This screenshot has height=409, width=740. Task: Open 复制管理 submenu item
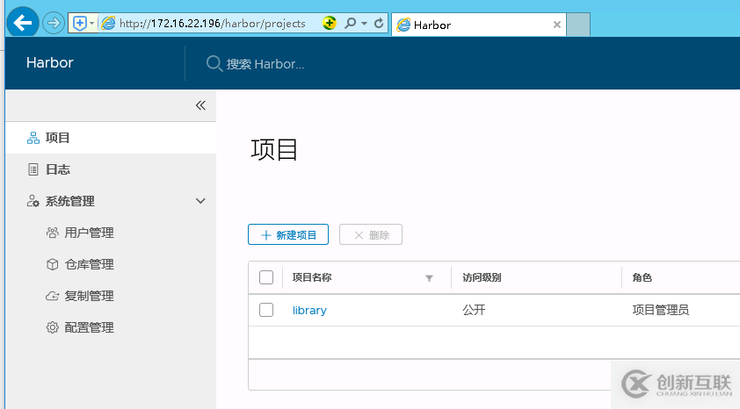click(89, 296)
